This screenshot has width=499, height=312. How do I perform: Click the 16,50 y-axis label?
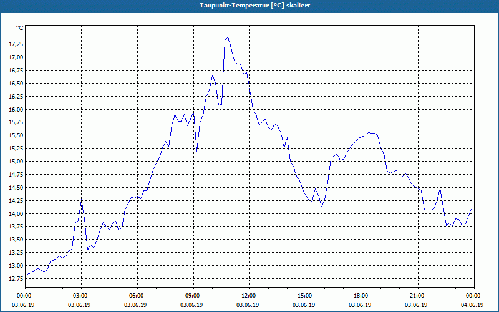pyautogui.click(x=16, y=84)
